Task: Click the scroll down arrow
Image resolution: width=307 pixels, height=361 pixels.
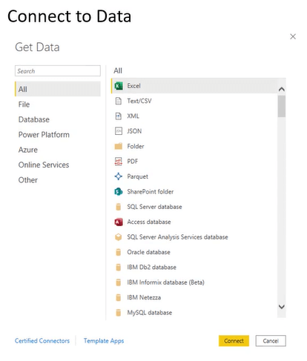Action: click(x=282, y=307)
